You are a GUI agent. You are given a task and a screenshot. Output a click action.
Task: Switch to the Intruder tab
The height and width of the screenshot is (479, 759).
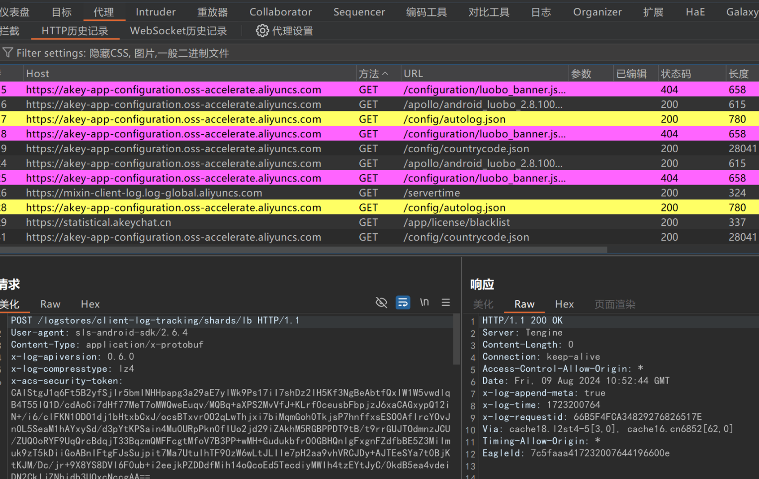click(x=156, y=12)
